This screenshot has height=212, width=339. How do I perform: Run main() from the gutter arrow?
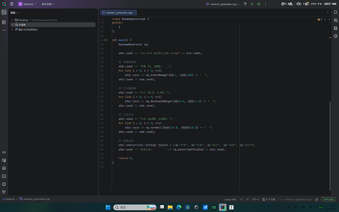pyautogui.click(x=106, y=40)
